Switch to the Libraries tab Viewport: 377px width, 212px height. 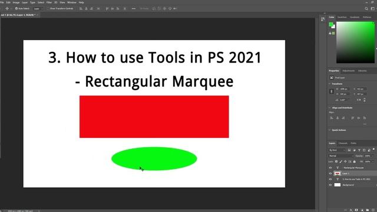(x=362, y=71)
